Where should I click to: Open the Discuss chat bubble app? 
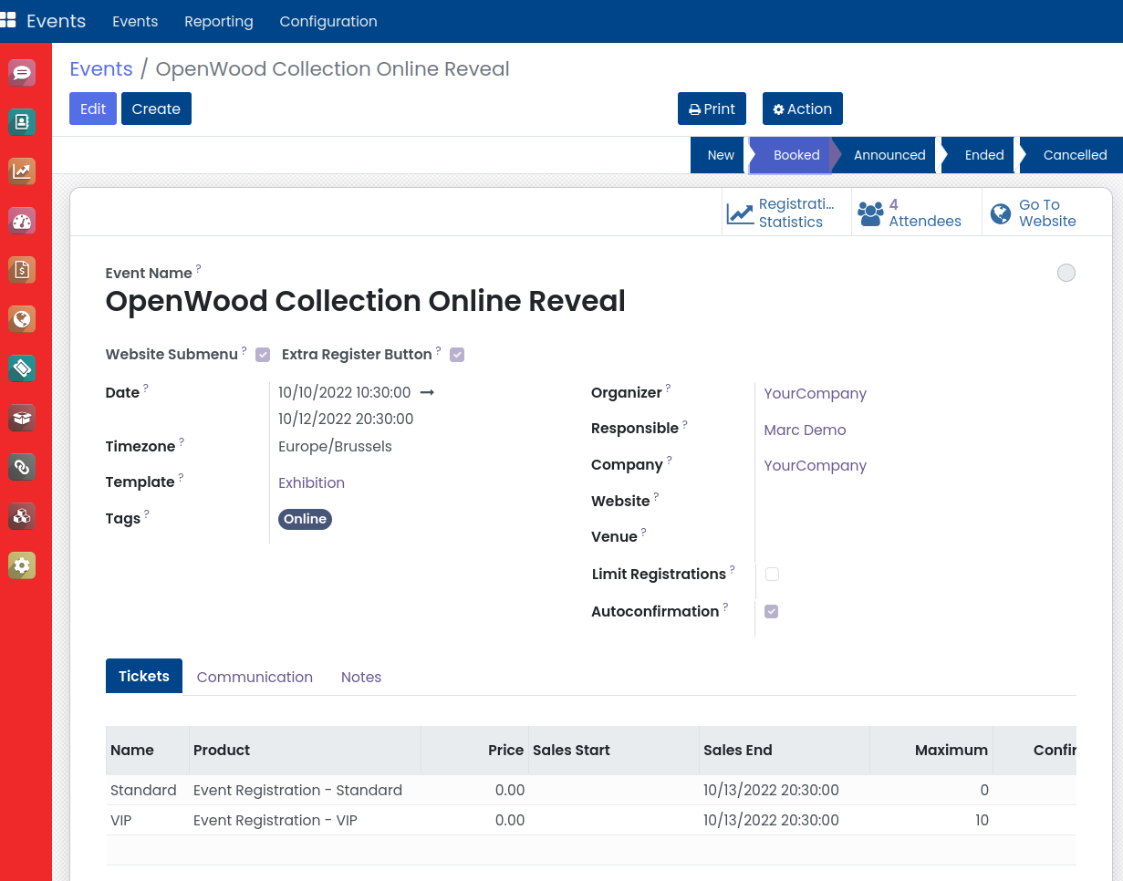[x=22, y=73]
